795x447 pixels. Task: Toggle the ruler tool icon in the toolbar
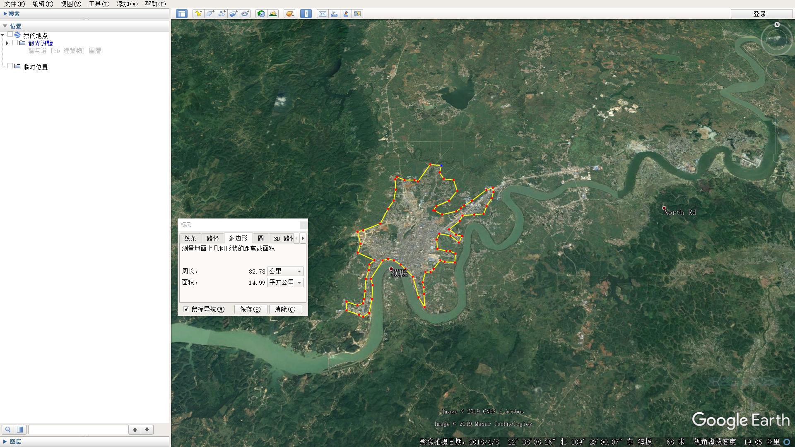(x=306, y=14)
